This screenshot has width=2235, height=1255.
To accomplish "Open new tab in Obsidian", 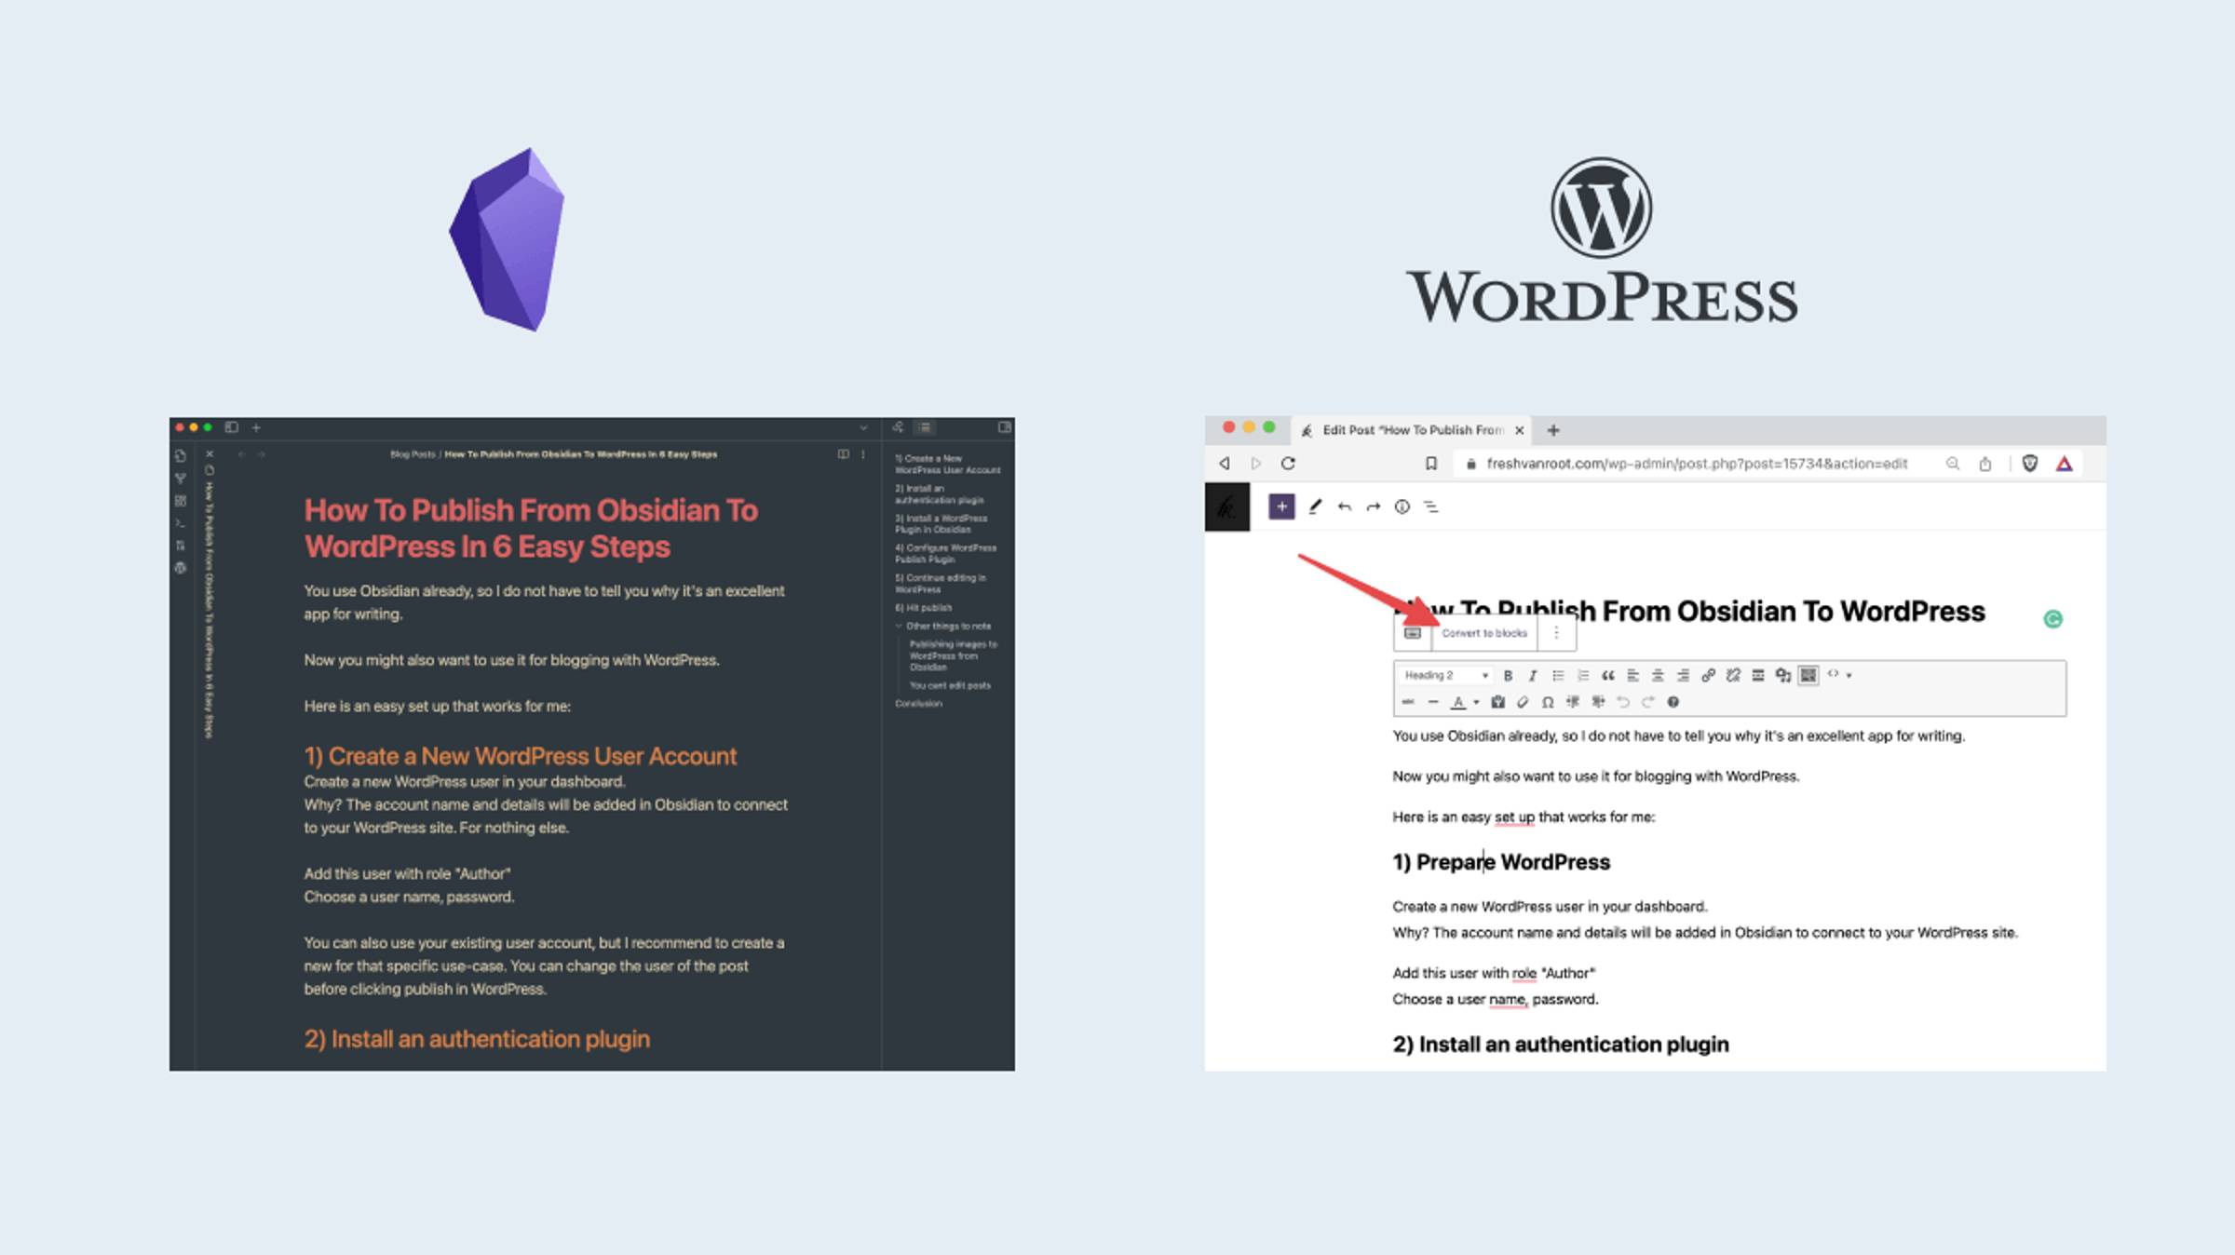I will coord(256,427).
